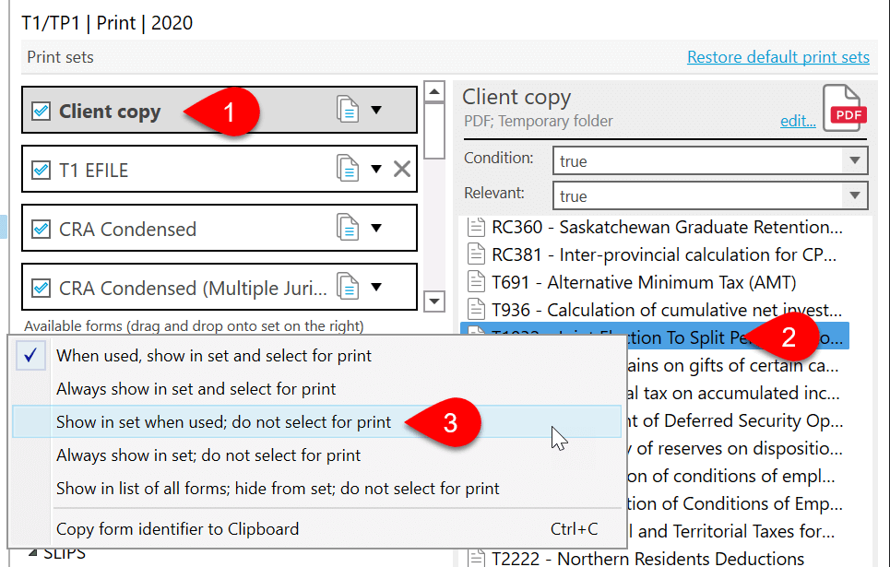Click the edit... link for Client copy
This screenshot has height=567, width=890.
(x=798, y=121)
